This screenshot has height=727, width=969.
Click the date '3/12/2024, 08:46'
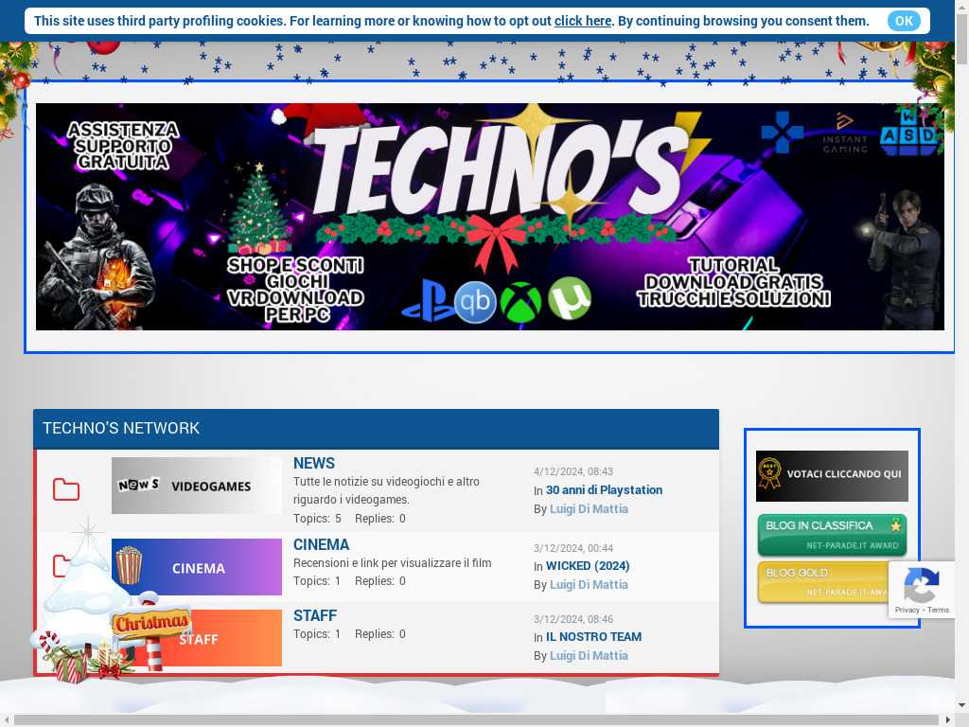(573, 619)
